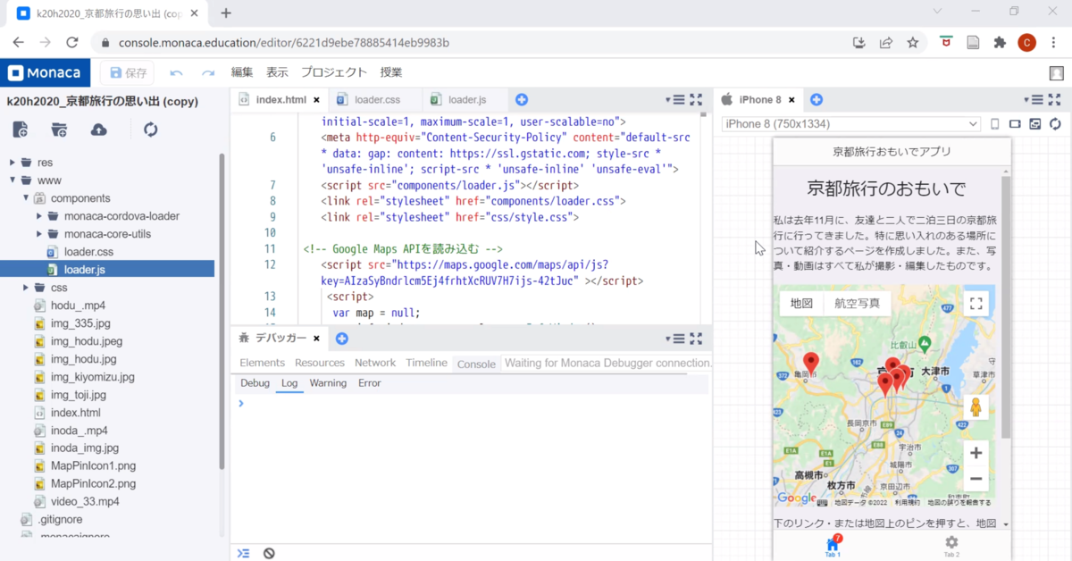1072x561 pixels.
Task: Expand the css folder
Action: click(x=26, y=288)
